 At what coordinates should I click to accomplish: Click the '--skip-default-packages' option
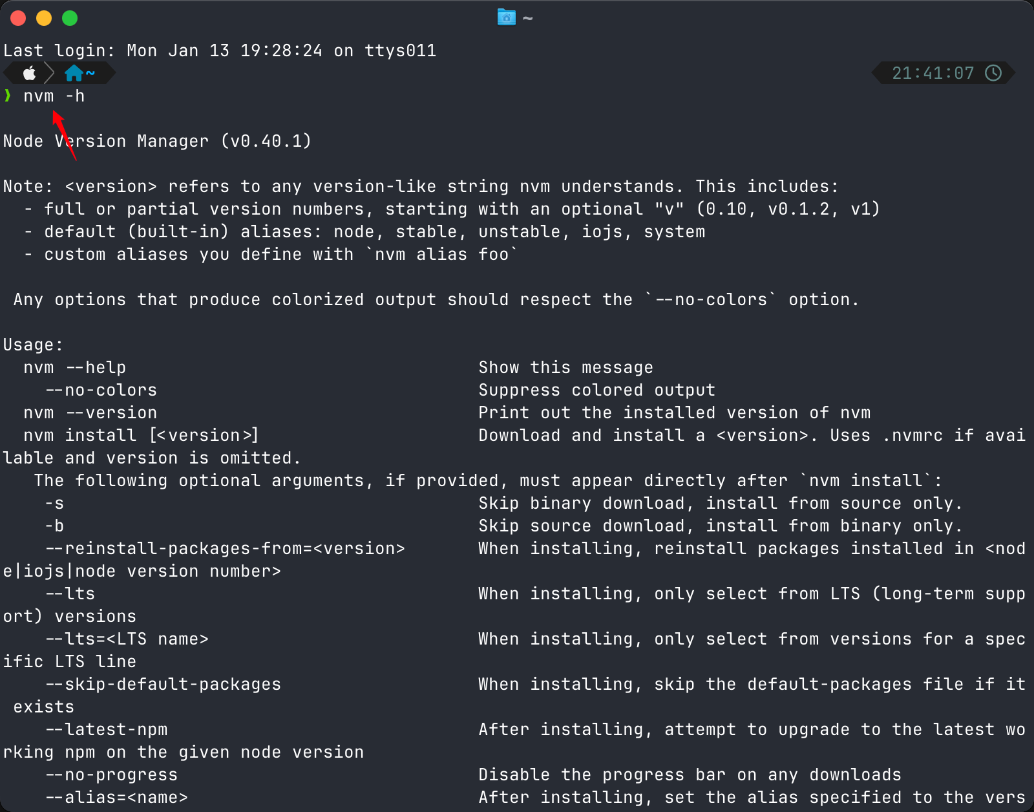[163, 684]
